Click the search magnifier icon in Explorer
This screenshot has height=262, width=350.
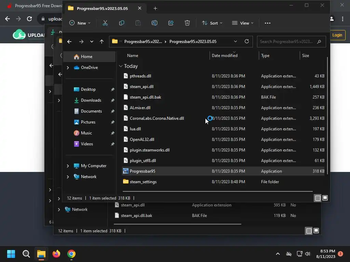click(319, 42)
